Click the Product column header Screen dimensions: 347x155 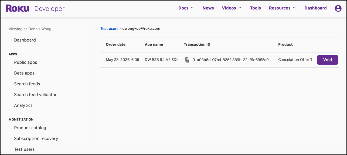point(285,44)
